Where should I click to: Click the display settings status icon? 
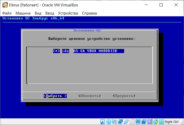pos(138,122)
